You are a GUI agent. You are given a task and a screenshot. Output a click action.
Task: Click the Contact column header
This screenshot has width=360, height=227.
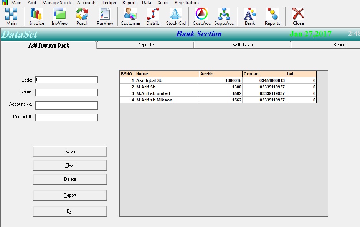264,74
